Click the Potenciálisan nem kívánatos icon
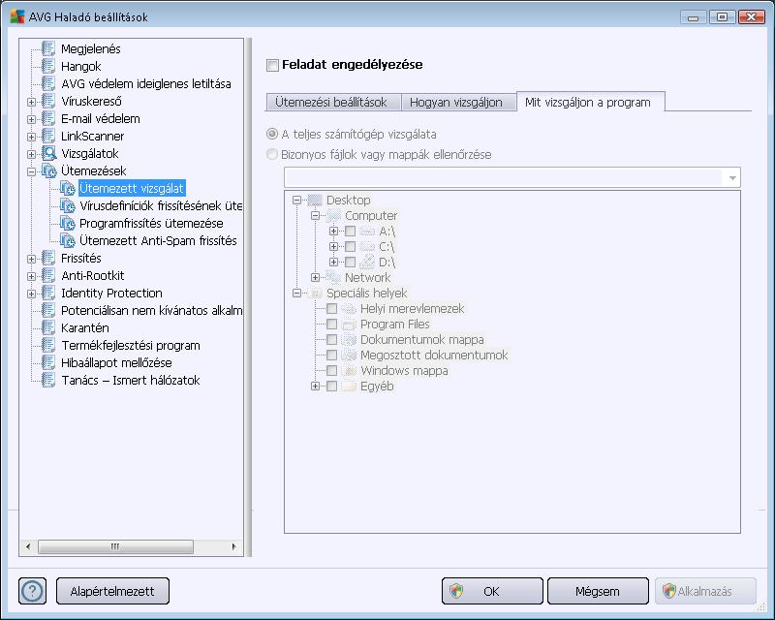 click(48, 310)
